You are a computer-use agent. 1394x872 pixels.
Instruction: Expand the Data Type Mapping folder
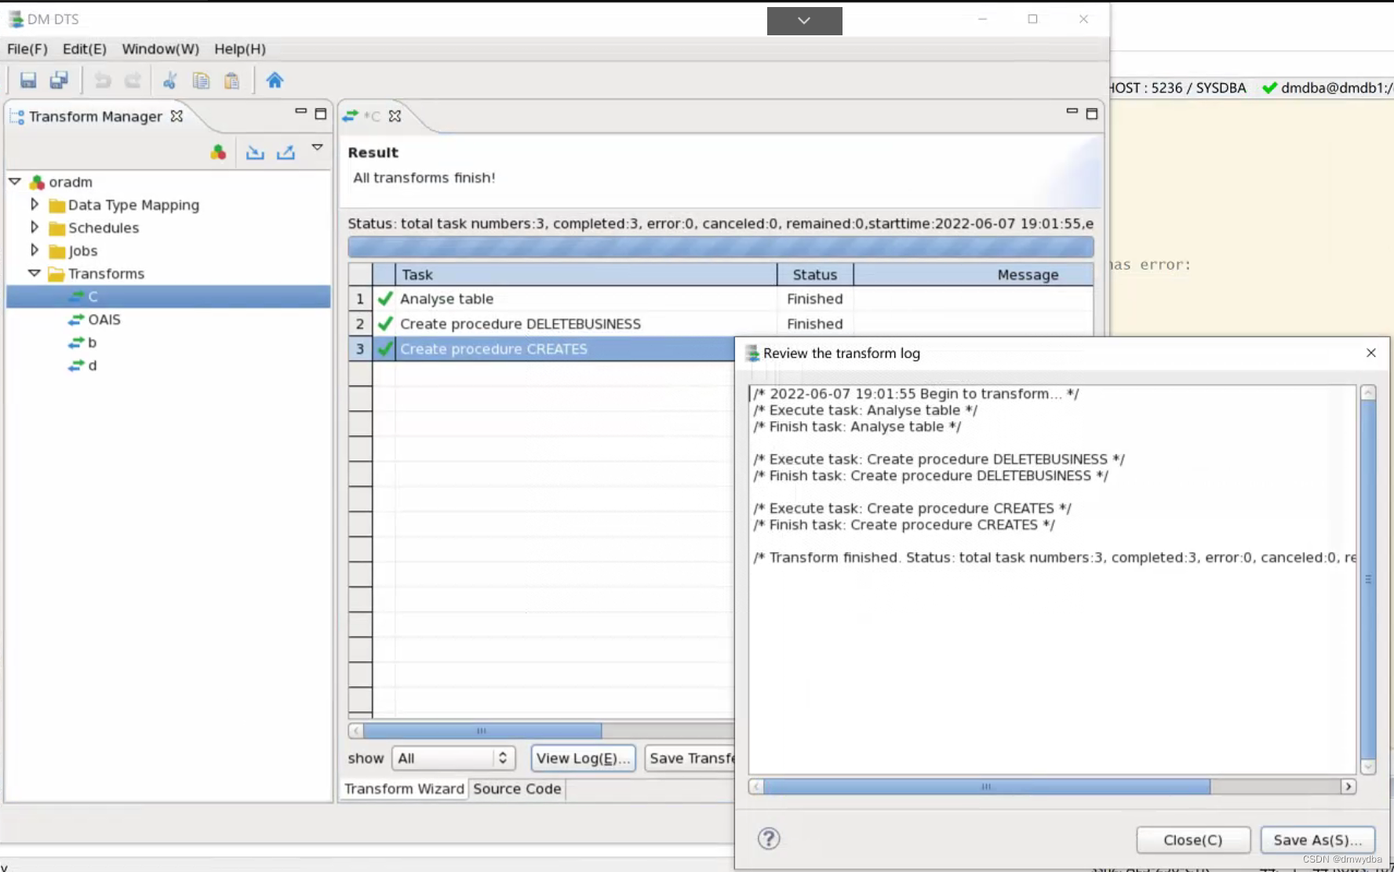click(35, 204)
